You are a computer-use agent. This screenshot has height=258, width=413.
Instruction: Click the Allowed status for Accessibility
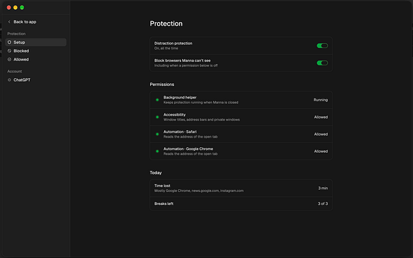tap(321, 117)
